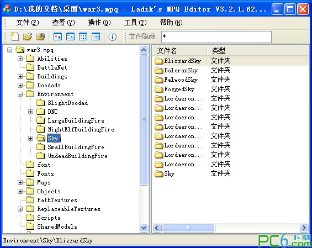Click the tree panel scroll down arrow

[x=144, y=228]
